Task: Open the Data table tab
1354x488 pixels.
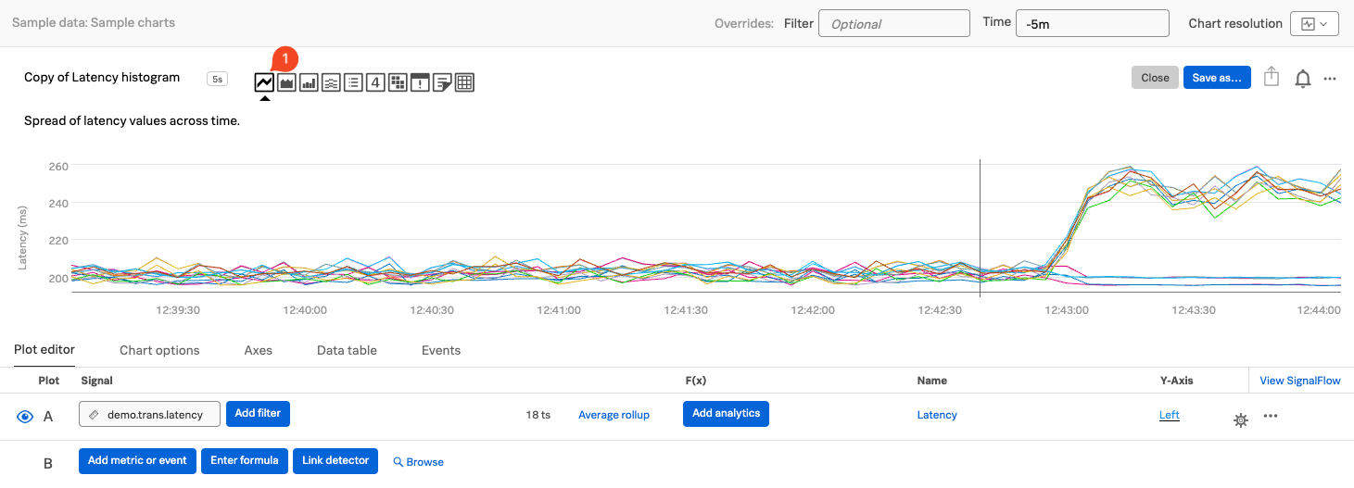Action: pos(347,350)
